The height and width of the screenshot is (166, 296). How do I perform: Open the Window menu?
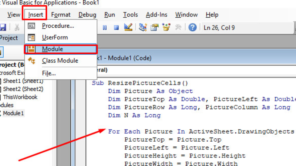point(186,15)
